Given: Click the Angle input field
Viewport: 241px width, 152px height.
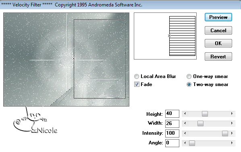Looking at the screenshot, I should coord(172,143).
